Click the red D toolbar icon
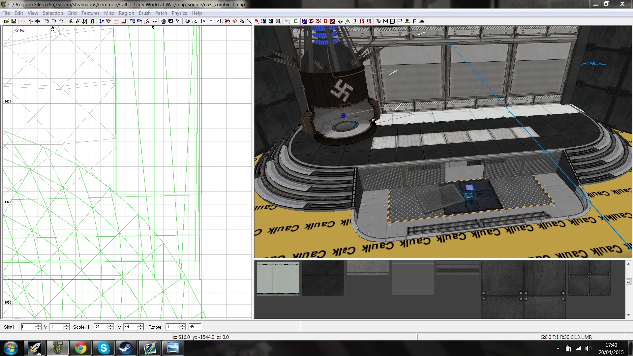The width and height of the screenshot is (633, 356). pos(326,21)
